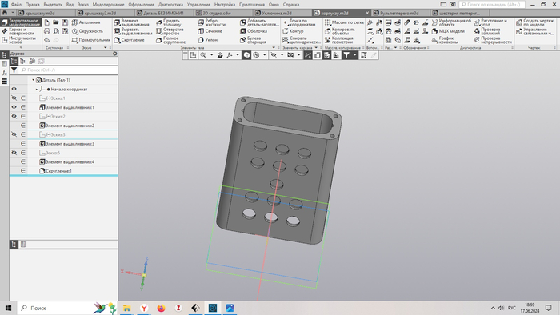The height and width of the screenshot is (315, 560).
Task: Select Ребро жесткости rib tool
Action: tap(212, 22)
